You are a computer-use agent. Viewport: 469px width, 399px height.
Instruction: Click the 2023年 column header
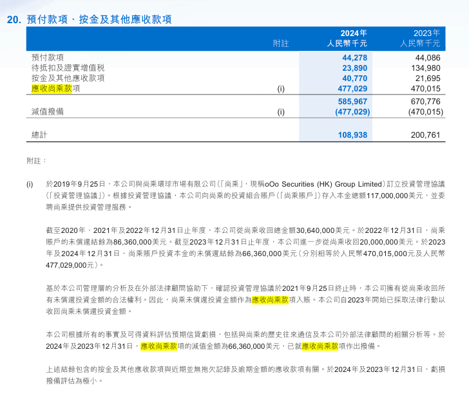tap(426, 33)
